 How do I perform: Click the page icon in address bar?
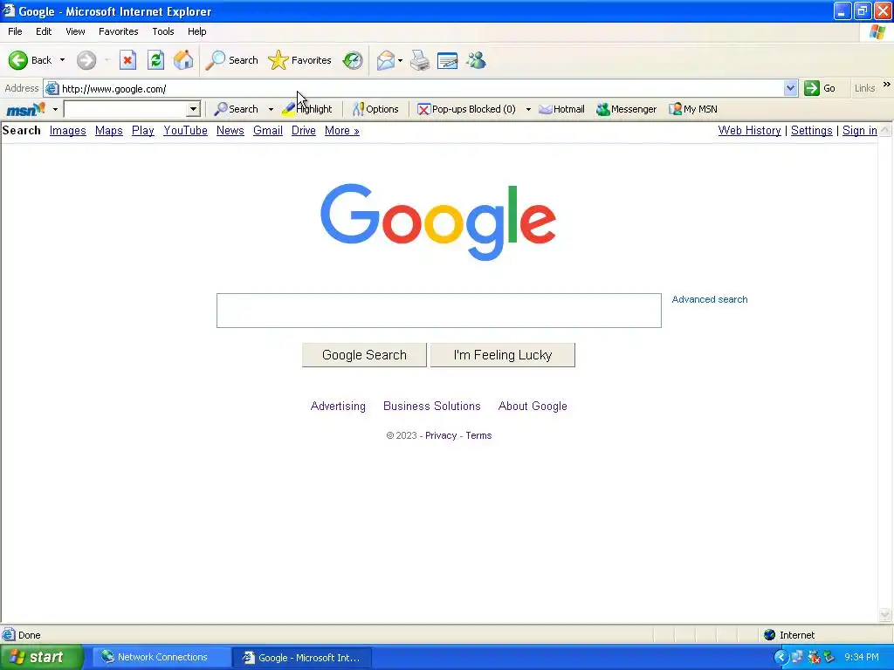pos(52,88)
